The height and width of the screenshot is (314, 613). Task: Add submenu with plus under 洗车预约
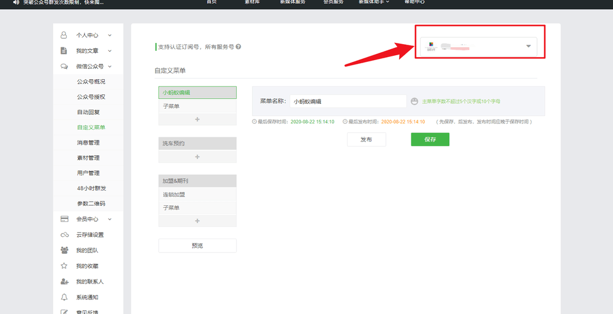pyautogui.click(x=197, y=157)
